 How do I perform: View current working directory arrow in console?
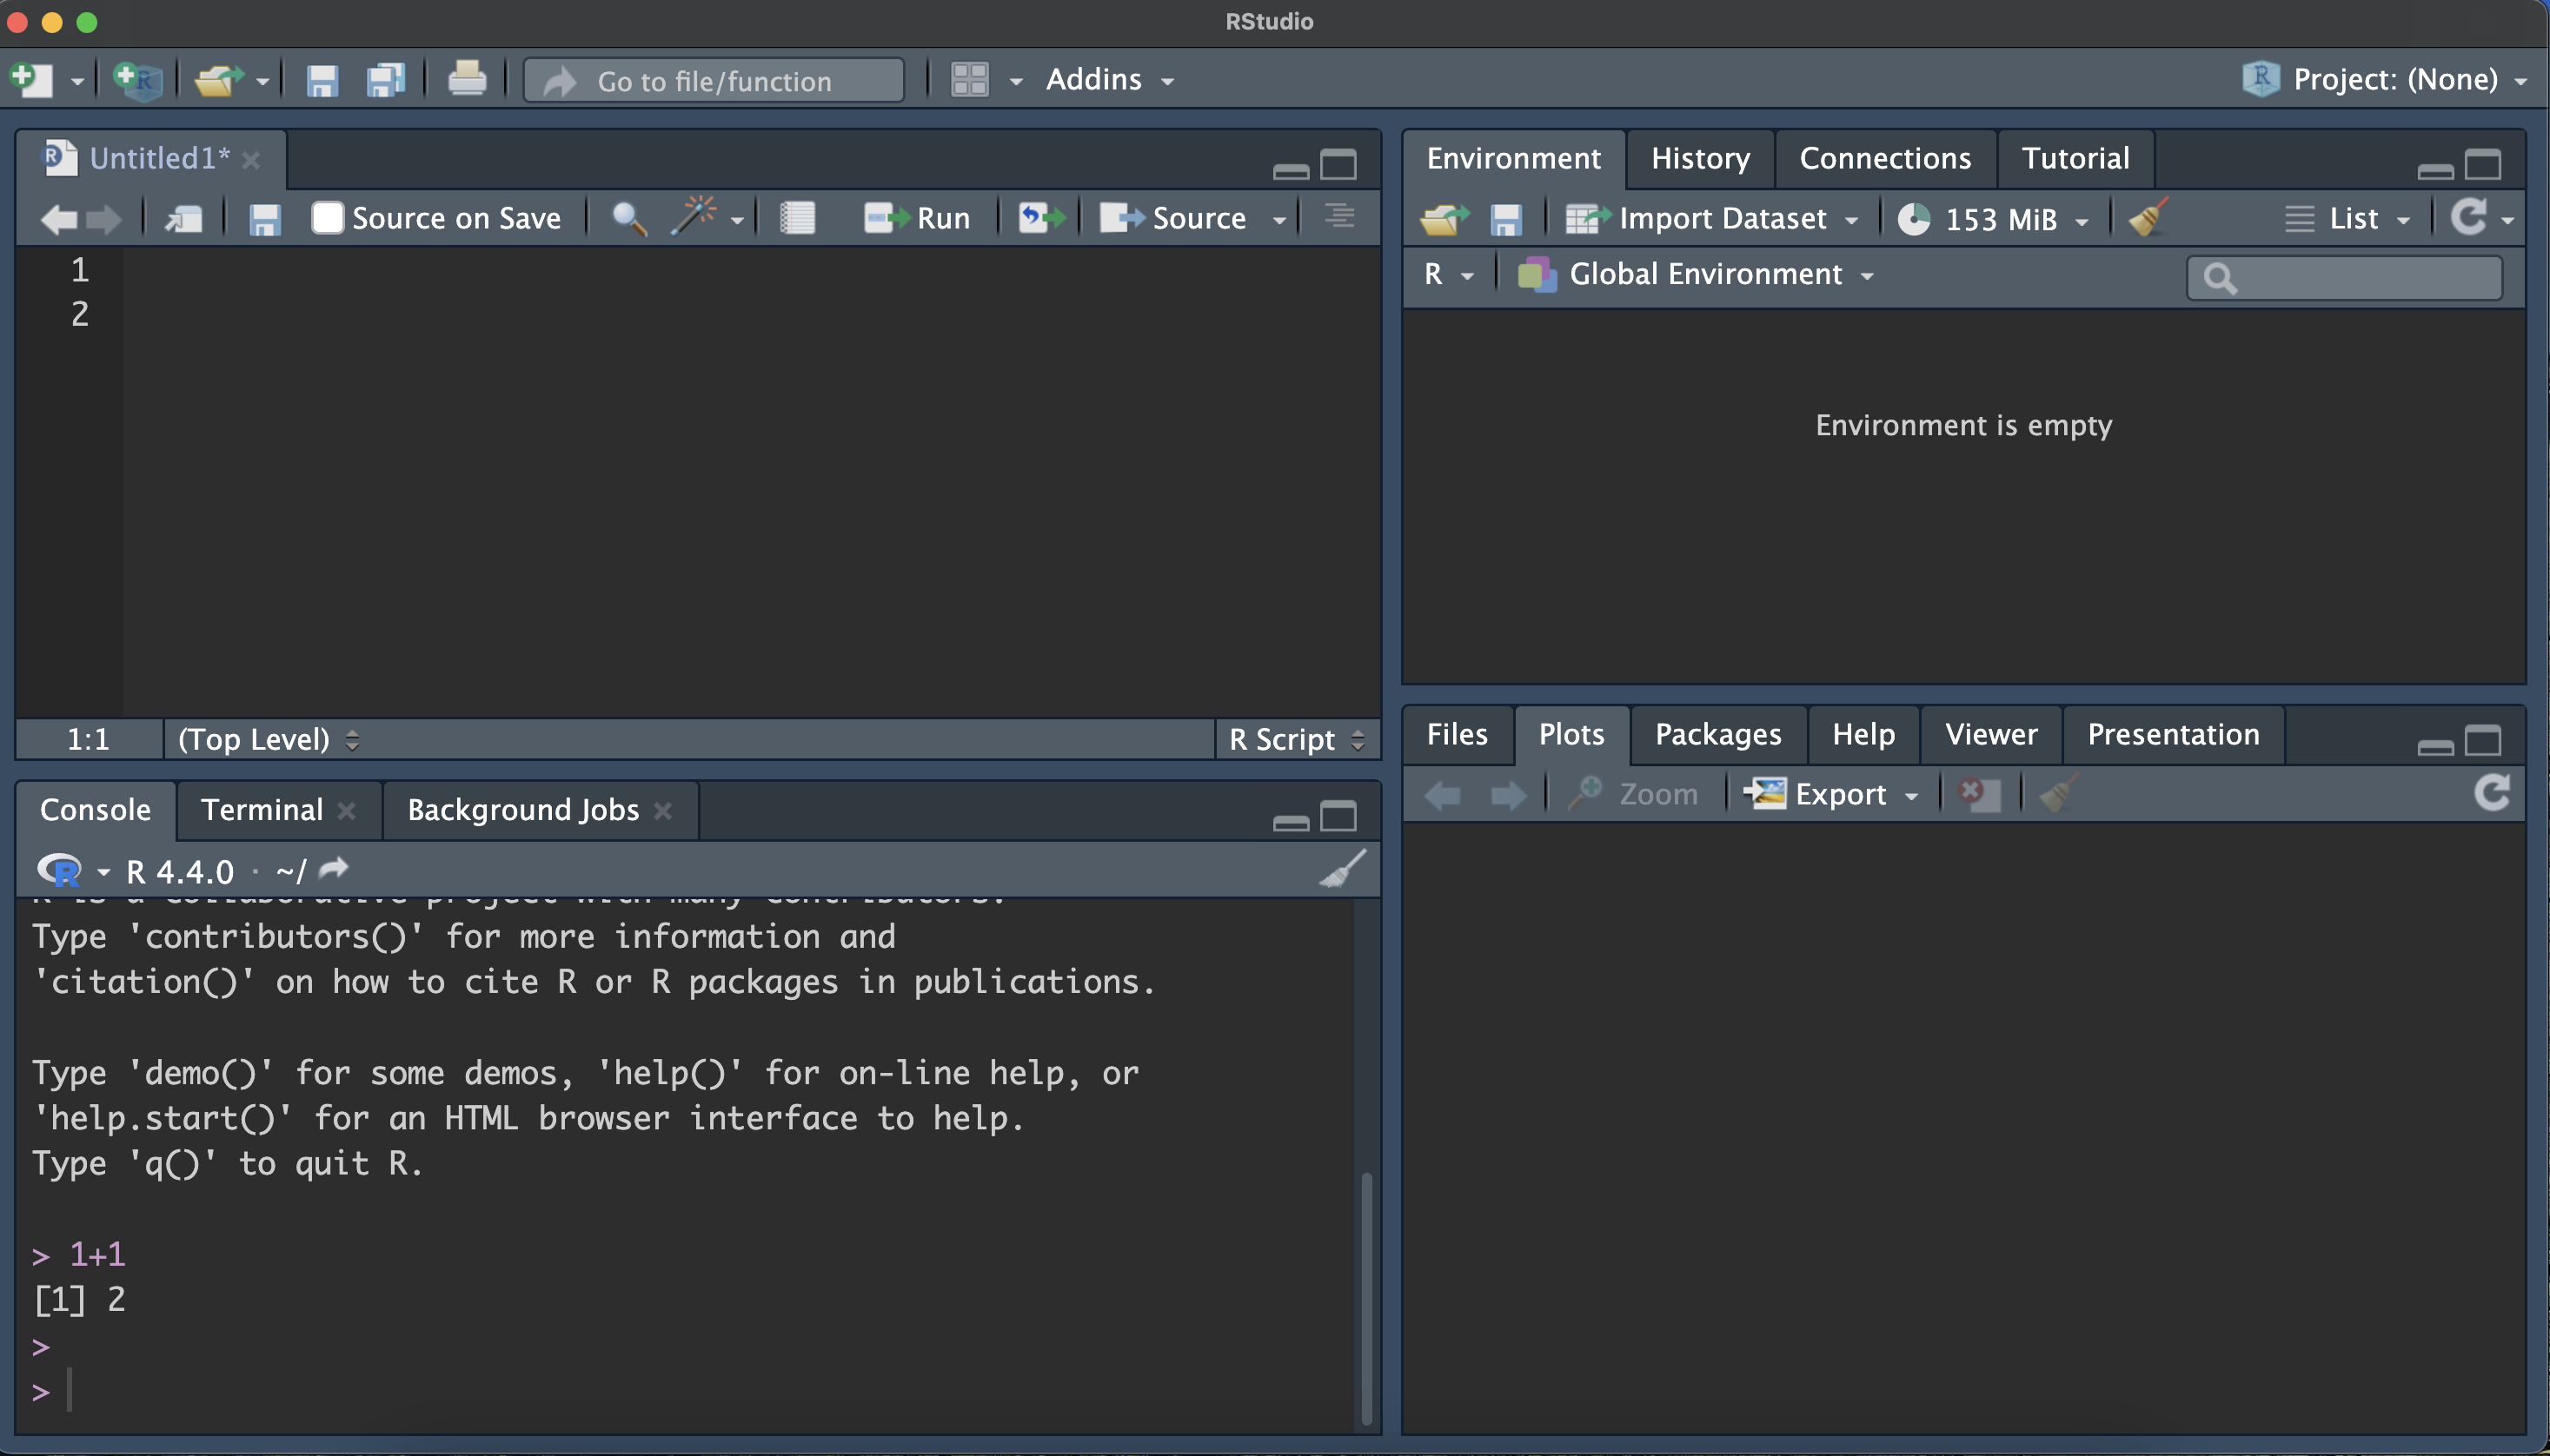tap(333, 868)
